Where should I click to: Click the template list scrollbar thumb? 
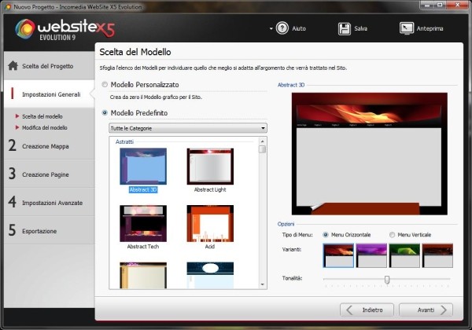(x=263, y=149)
